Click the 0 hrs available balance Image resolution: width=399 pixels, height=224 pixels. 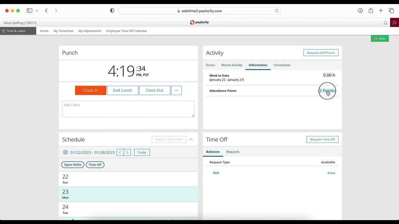(x=331, y=173)
